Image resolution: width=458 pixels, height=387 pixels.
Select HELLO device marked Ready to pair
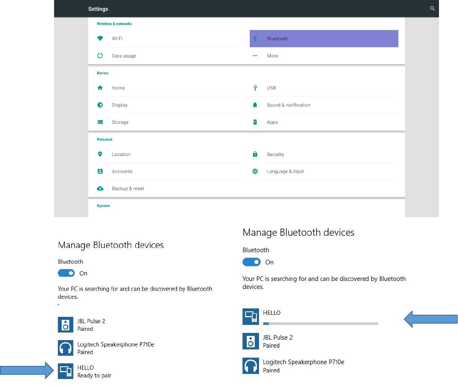[85, 371]
